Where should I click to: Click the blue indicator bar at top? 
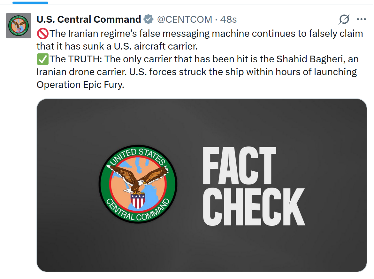tap(30, 3)
